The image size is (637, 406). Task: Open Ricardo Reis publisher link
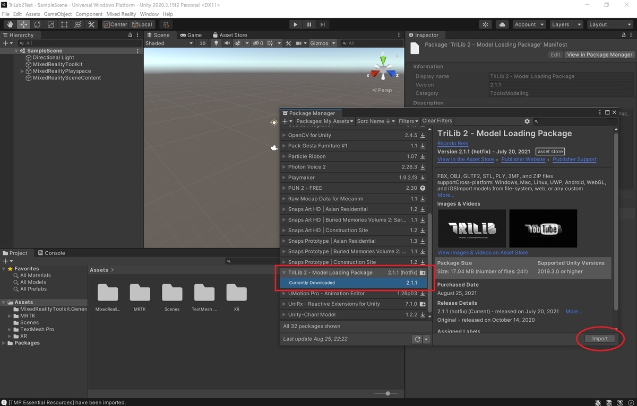(453, 144)
